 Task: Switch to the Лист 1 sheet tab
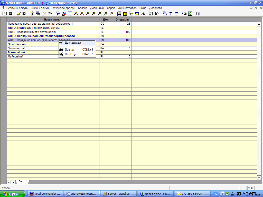[x=22, y=182]
